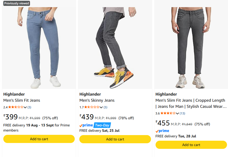This screenshot has width=228, height=157.
Task: Click the 1.7 star rating icons for Skinny Jeans
Action: click(x=92, y=107)
